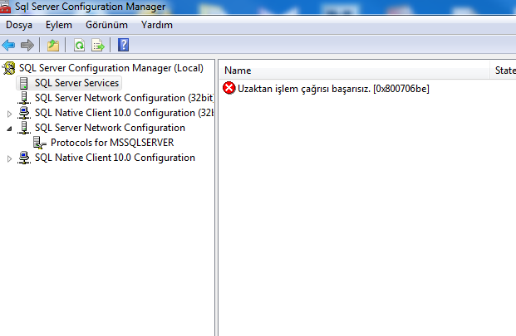Click the SQL Server Network Configuration node icon
This screenshot has width=516, height=336.
point(24,128)
